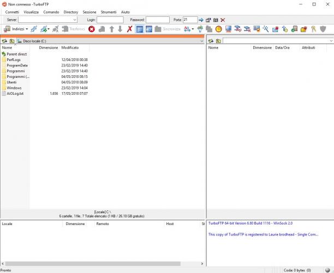Screen dimensions: 334x273
Task: Click the Sincronizza button
Action: click(168, 29)
